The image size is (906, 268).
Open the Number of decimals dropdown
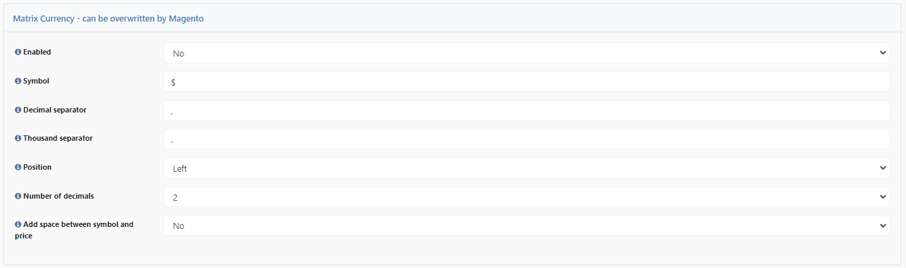[x=526, y=197]
